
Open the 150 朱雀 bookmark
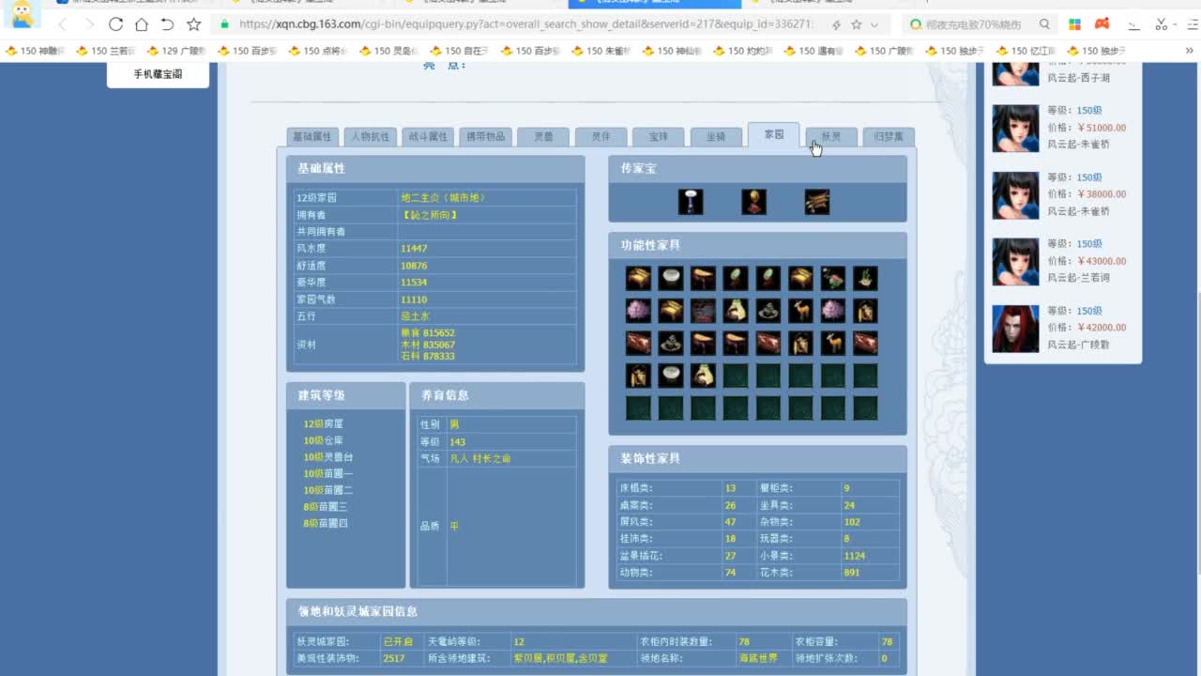pos(601,51)
